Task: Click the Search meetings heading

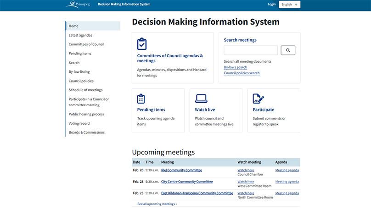Action: [240, 40]
